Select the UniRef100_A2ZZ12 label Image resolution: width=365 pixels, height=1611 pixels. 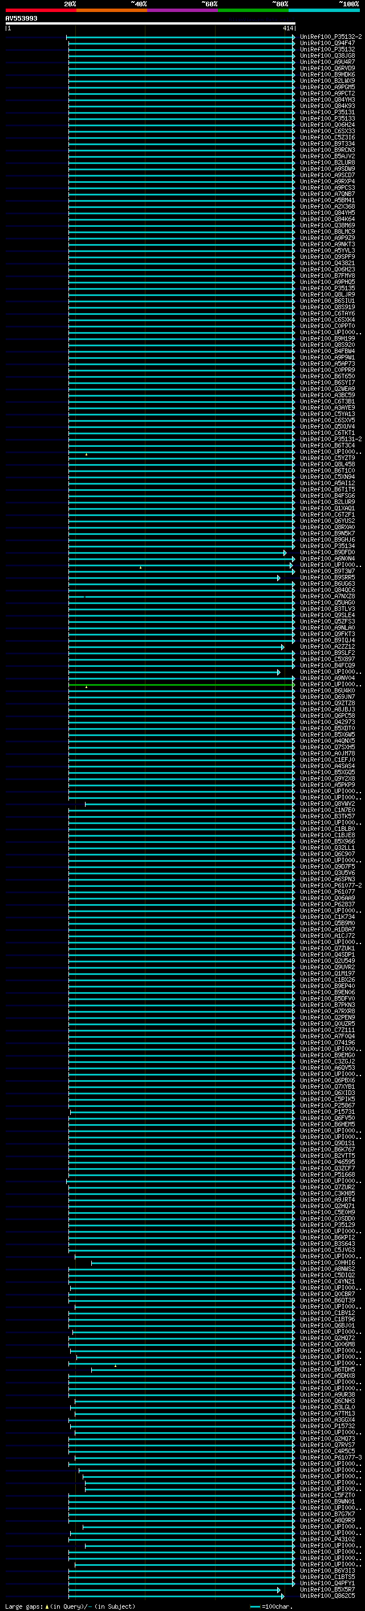(x=327, y=647)
